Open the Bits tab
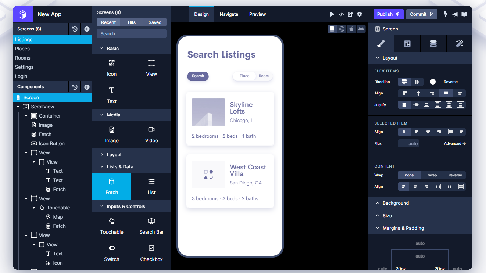 132,22
